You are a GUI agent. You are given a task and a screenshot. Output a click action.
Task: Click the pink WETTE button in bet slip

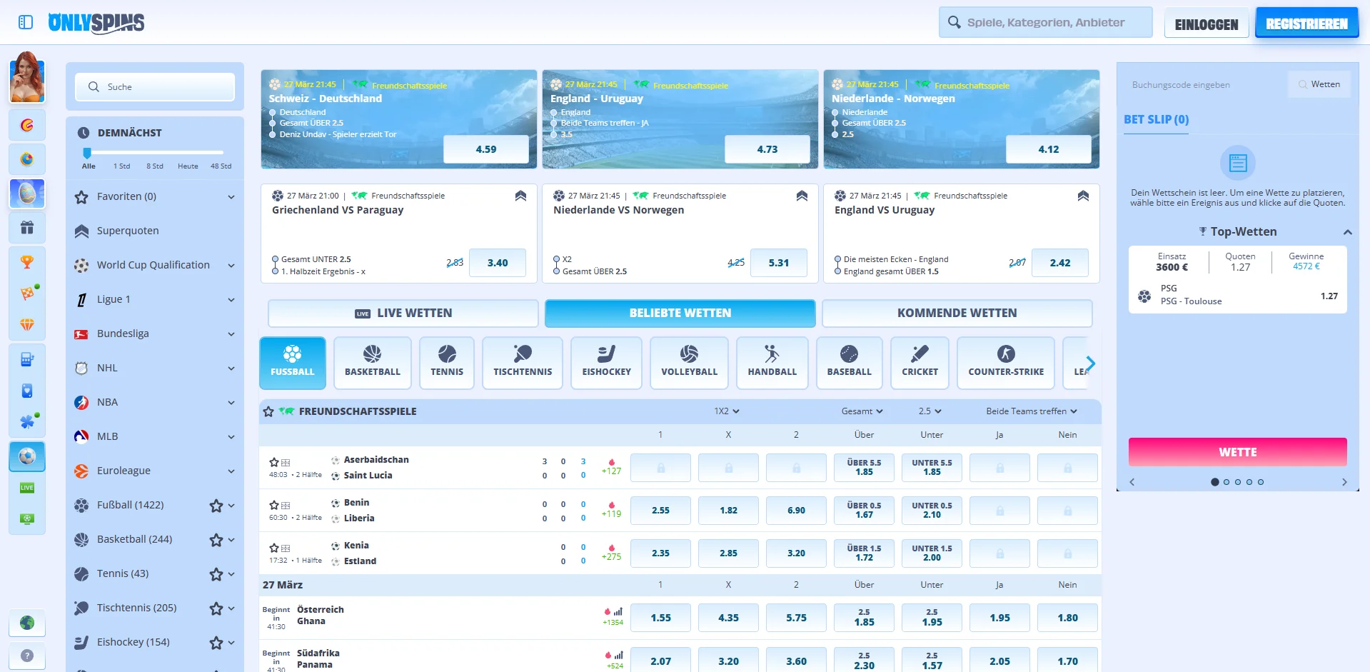pos(1237,451)
